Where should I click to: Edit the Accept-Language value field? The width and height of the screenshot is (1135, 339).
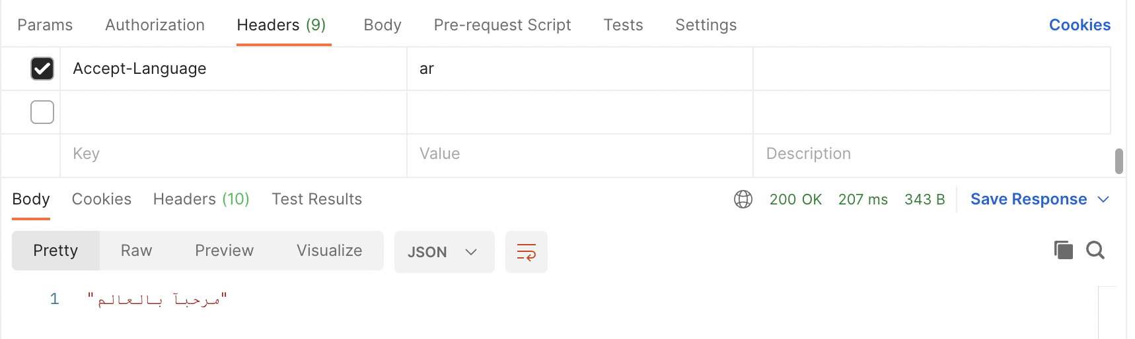579,69
